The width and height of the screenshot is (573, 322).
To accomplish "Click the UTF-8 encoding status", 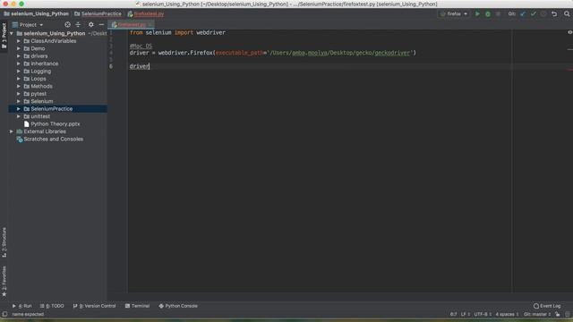I will pyautogui.click(x=483, y=314).
